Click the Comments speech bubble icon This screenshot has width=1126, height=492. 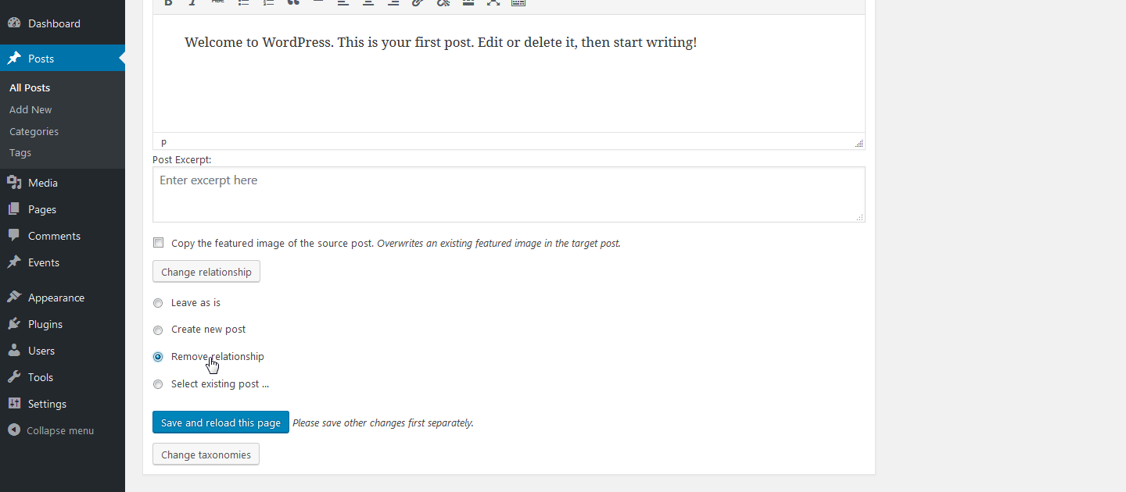click(x=14, y=236)
